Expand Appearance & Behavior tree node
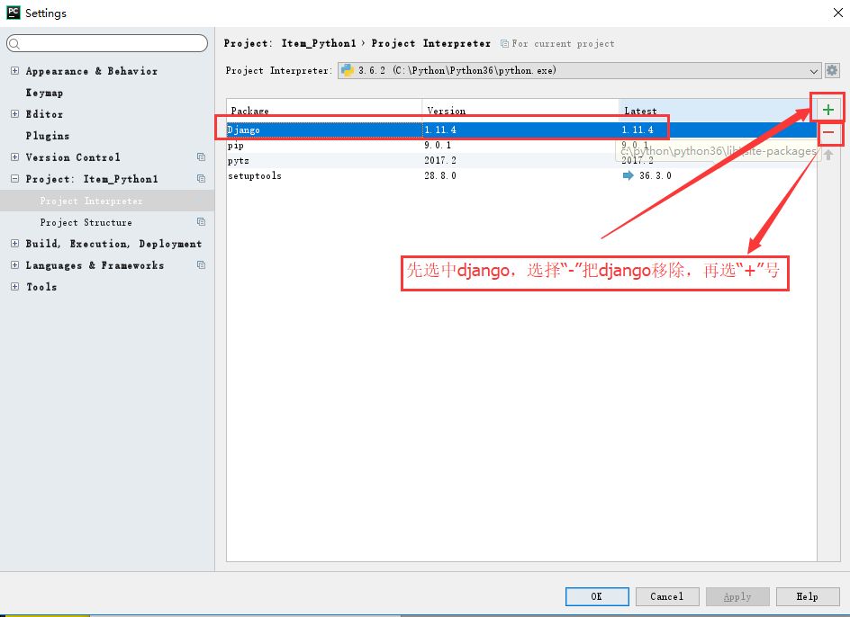Image resolution: width=850 pixels, height=617 pixels. pyautogui.click(x=14, y=71)
